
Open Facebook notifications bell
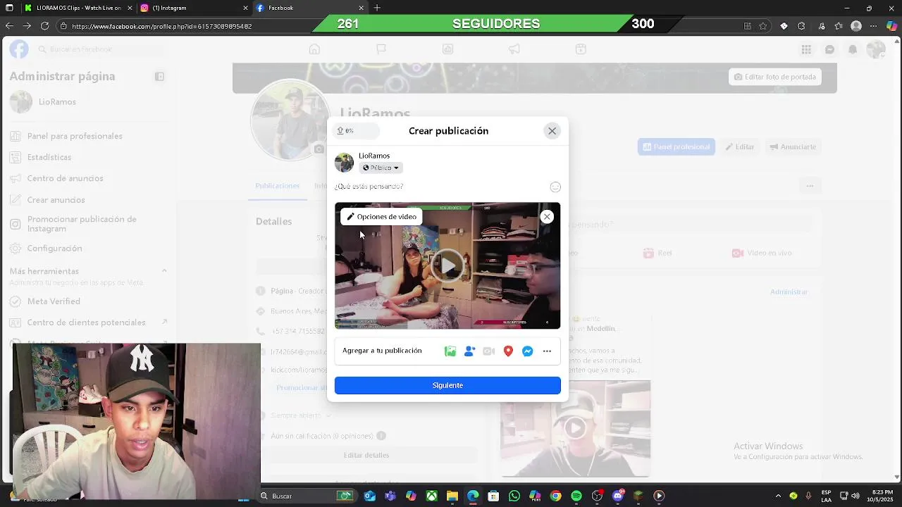[853, 49]
